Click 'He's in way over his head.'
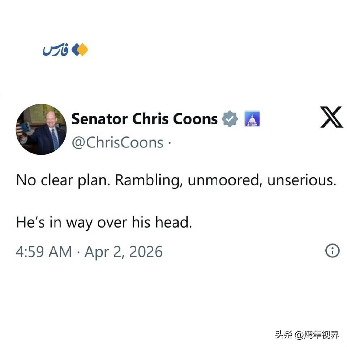The height and width of the screenshot is (347, 347). 104,222
